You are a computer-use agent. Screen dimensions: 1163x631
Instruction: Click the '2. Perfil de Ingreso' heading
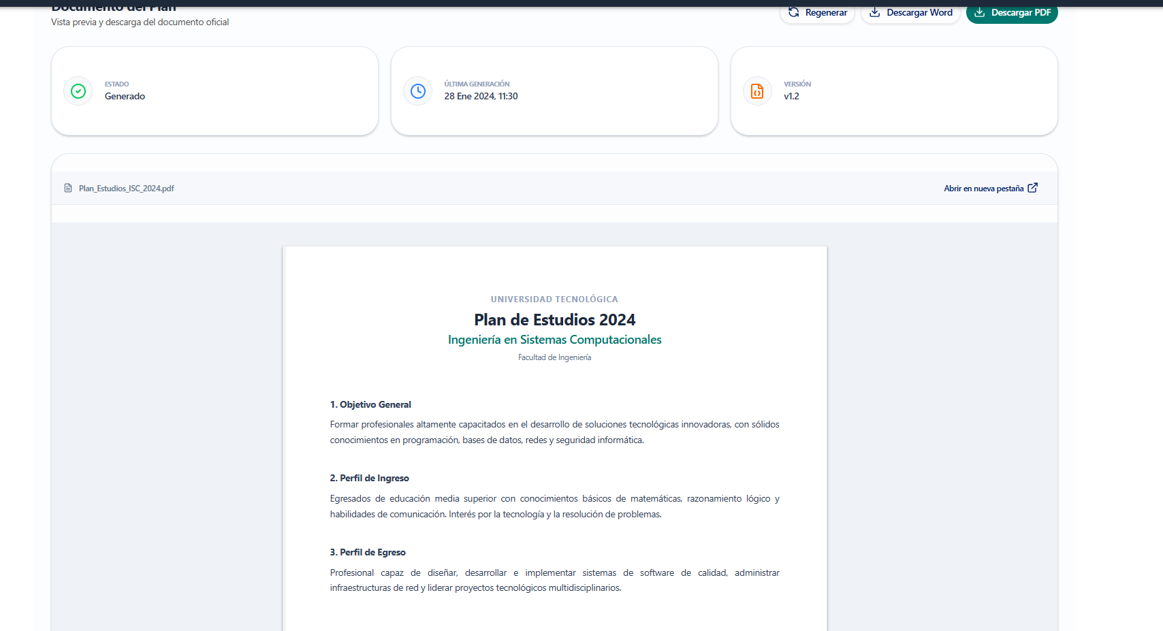click(369, 478)
